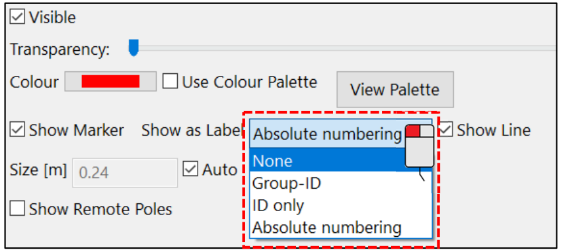Viewport: 561px width, 252px height.
Task: Uncheck the Auto size checkbox
Action: (x=190, y=169)
